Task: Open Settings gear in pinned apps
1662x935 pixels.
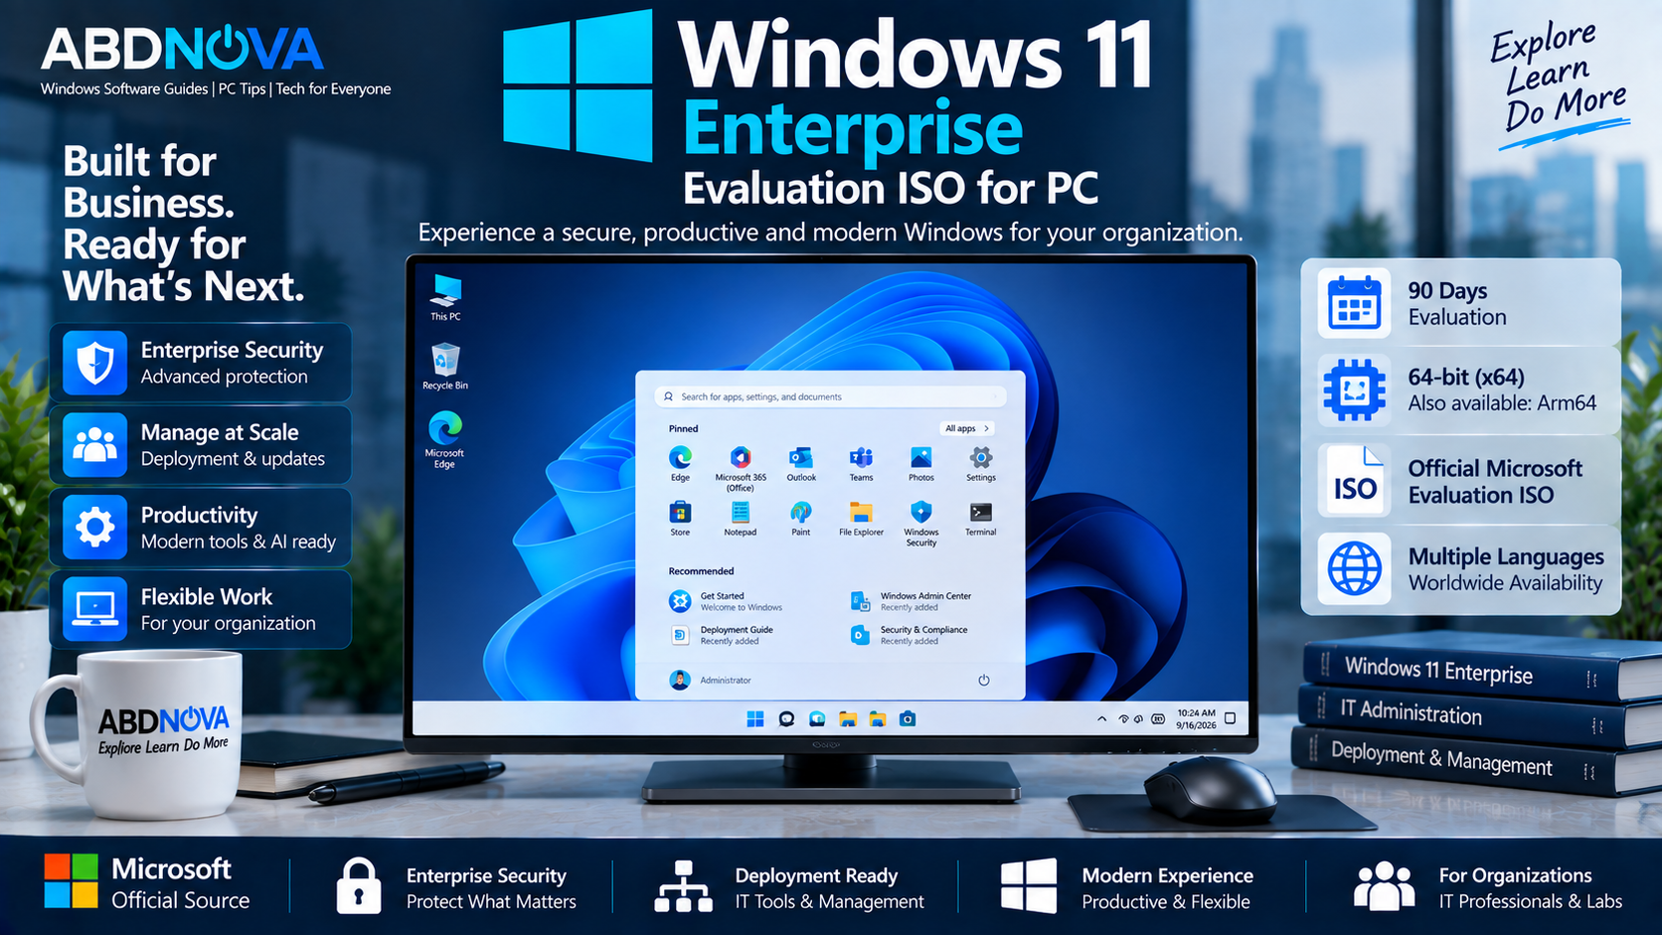Action: pos(981,463)
